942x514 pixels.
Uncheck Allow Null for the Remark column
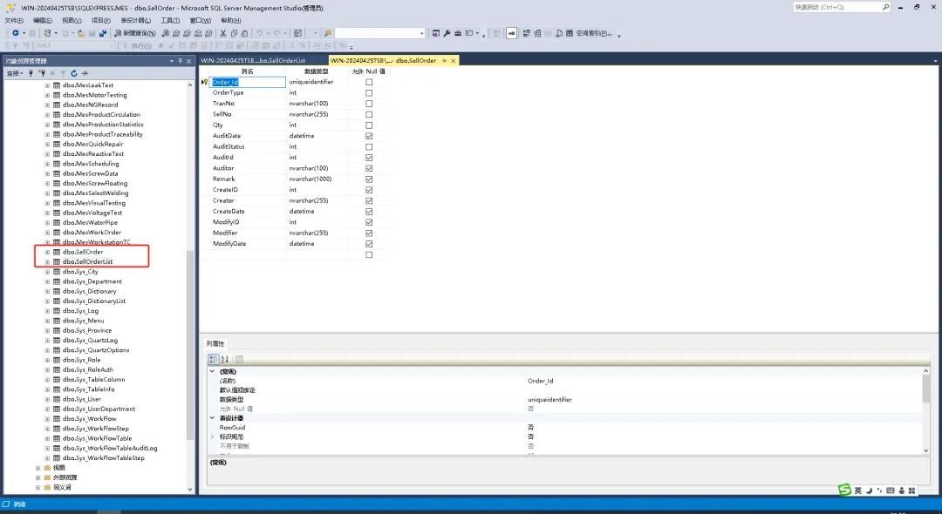tap(369, 179)
